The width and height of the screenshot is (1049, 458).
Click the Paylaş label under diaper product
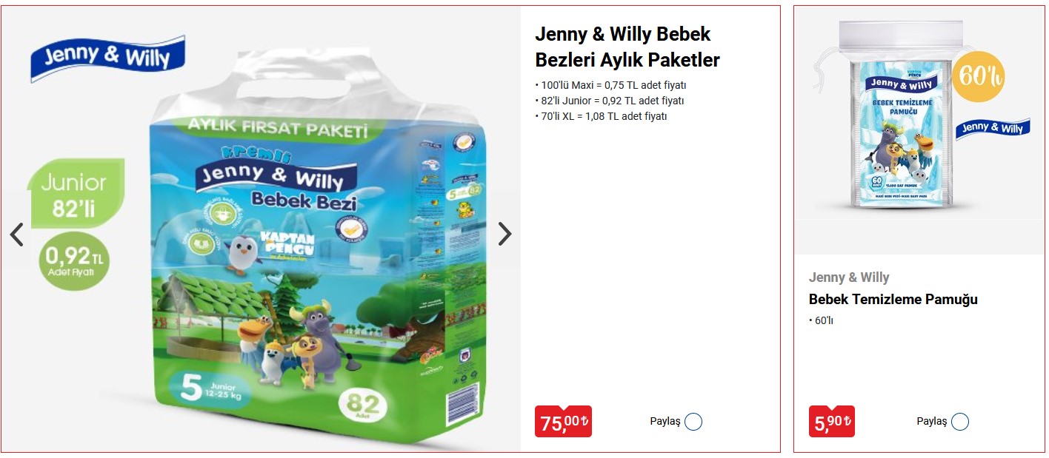(x=665, y=422)
